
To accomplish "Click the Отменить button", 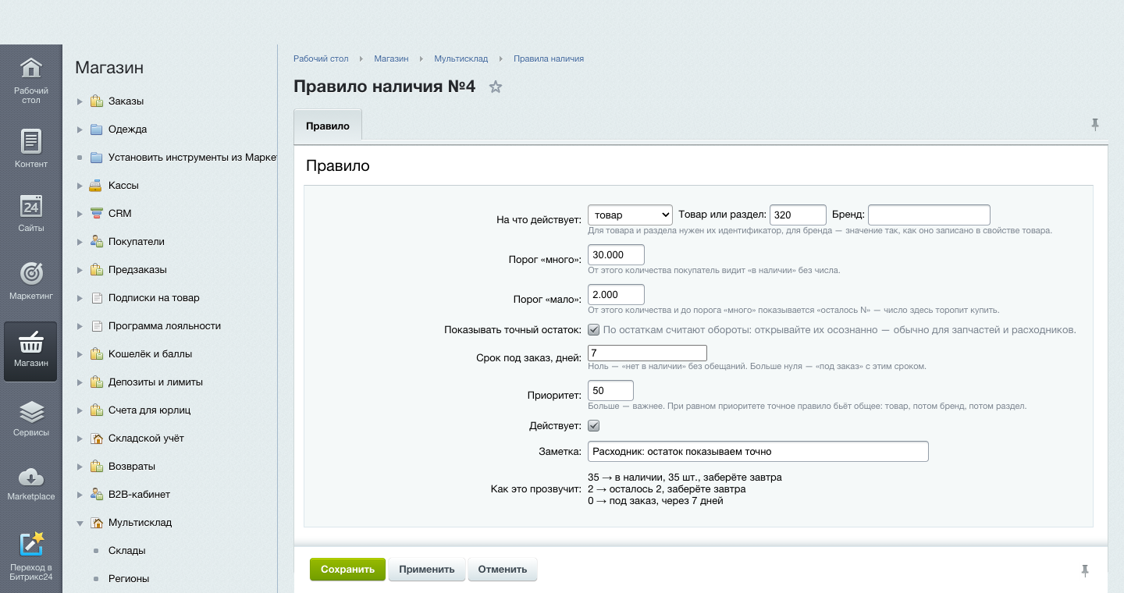I will tap(503, 570).
